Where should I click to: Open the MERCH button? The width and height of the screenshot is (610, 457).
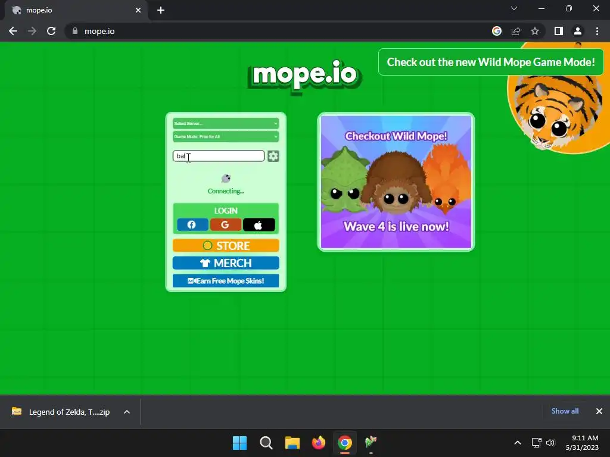click(x=226, y=263)
